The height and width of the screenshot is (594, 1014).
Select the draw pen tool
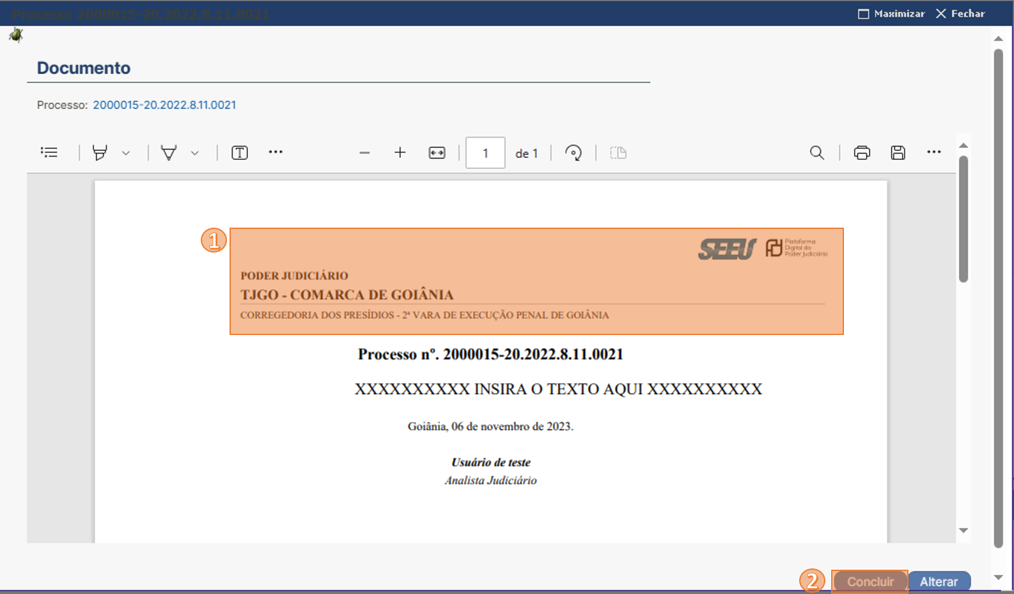coord(169,153)
